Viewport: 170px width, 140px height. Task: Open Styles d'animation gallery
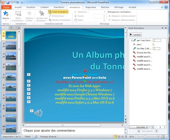click(18, 16)
